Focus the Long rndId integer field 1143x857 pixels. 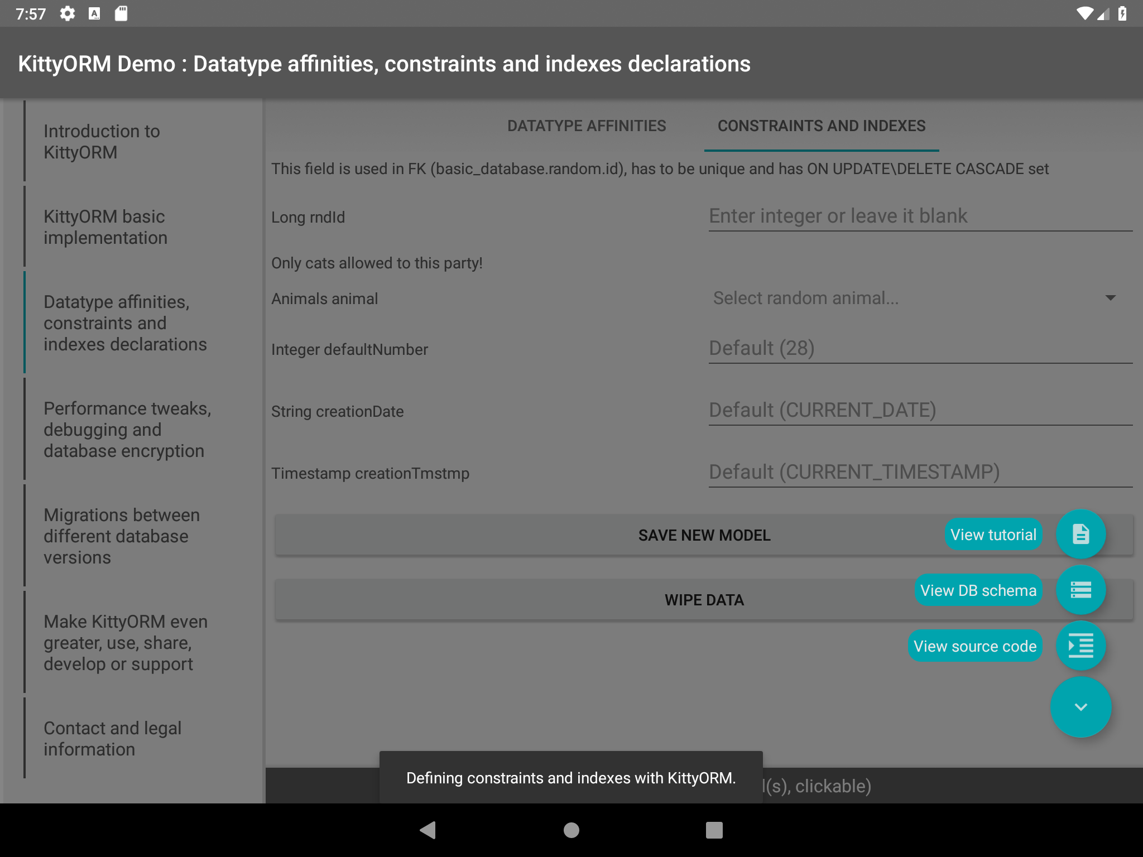920,216
